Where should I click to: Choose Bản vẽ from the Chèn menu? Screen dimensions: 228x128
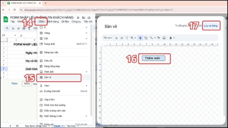(64, 77)
